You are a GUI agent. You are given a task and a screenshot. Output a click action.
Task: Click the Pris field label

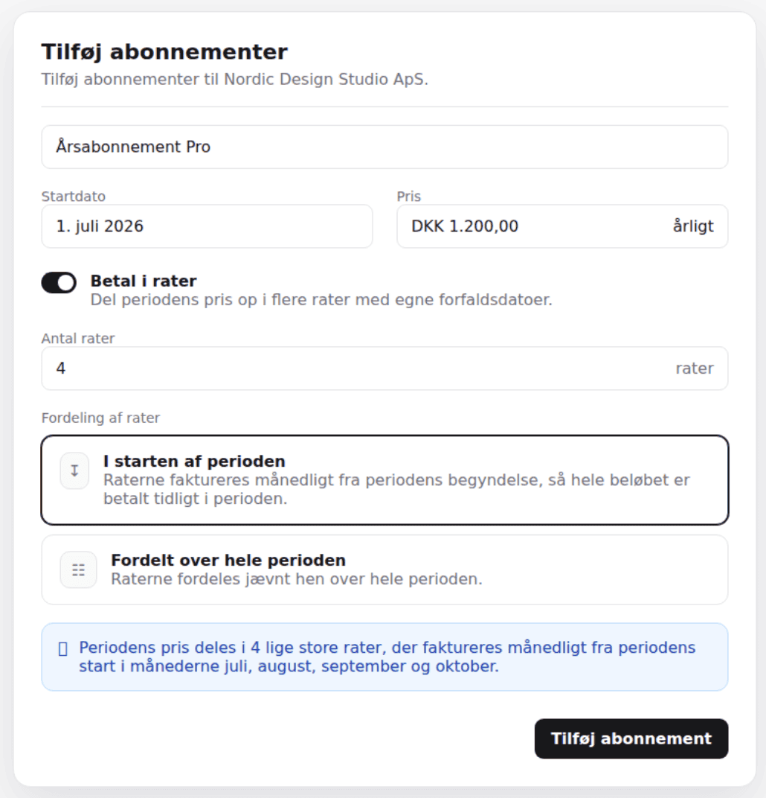pyautogui.click(x=409, y=197)
